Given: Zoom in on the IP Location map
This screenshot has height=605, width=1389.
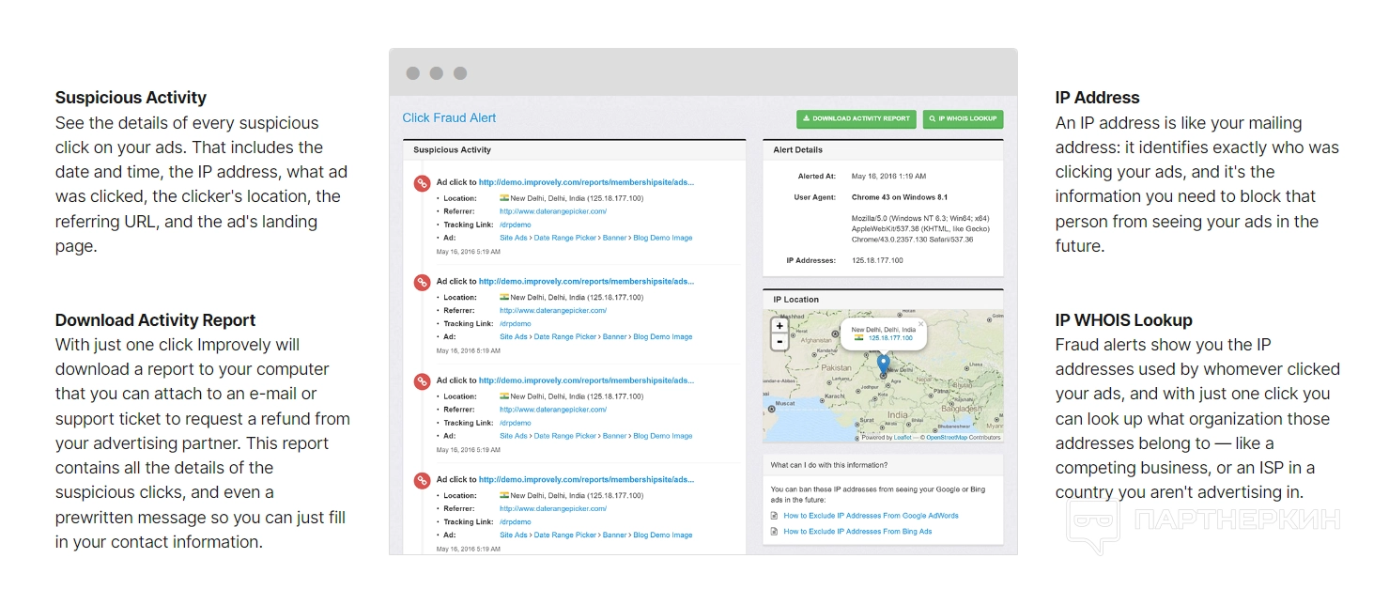Looking at the screenshot, I should point(779,326).
